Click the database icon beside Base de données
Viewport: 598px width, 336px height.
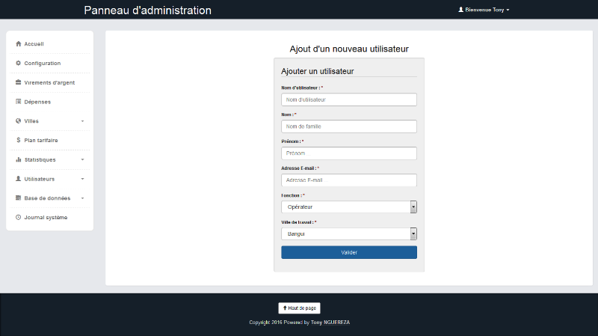pyautogui.click(x=18, y=198)
